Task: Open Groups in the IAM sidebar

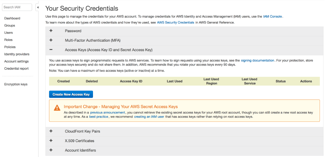Action: point(10,26)
